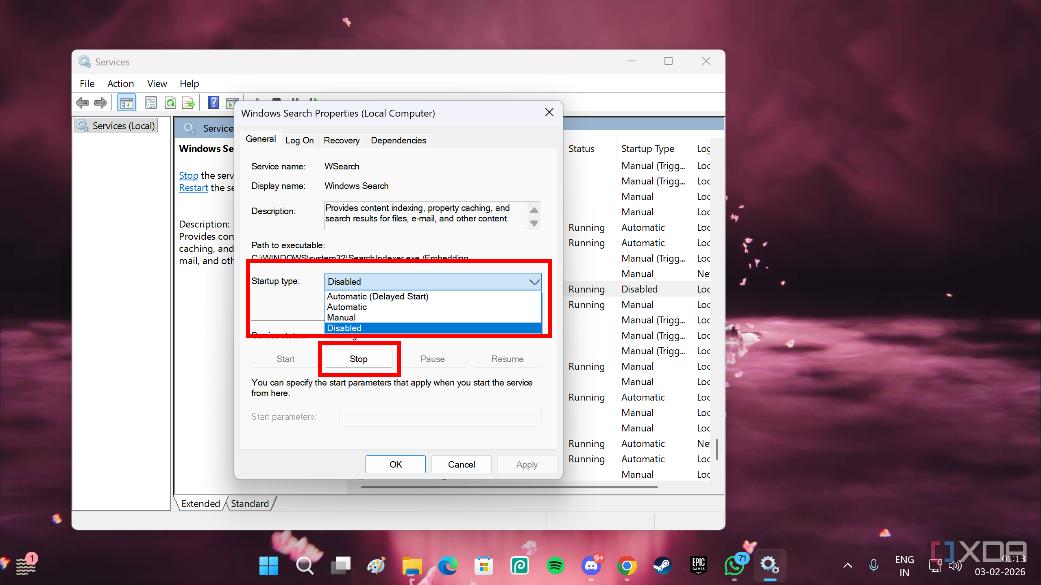The height and width of the screenshot is (585, 1041).
Task: Click the Export List toolbar icon
Action: point(189,103)
